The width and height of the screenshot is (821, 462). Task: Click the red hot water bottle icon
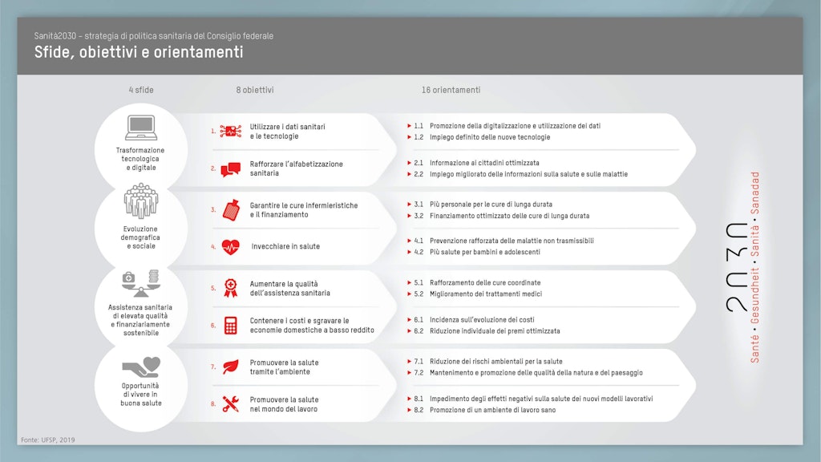(231, 210)
